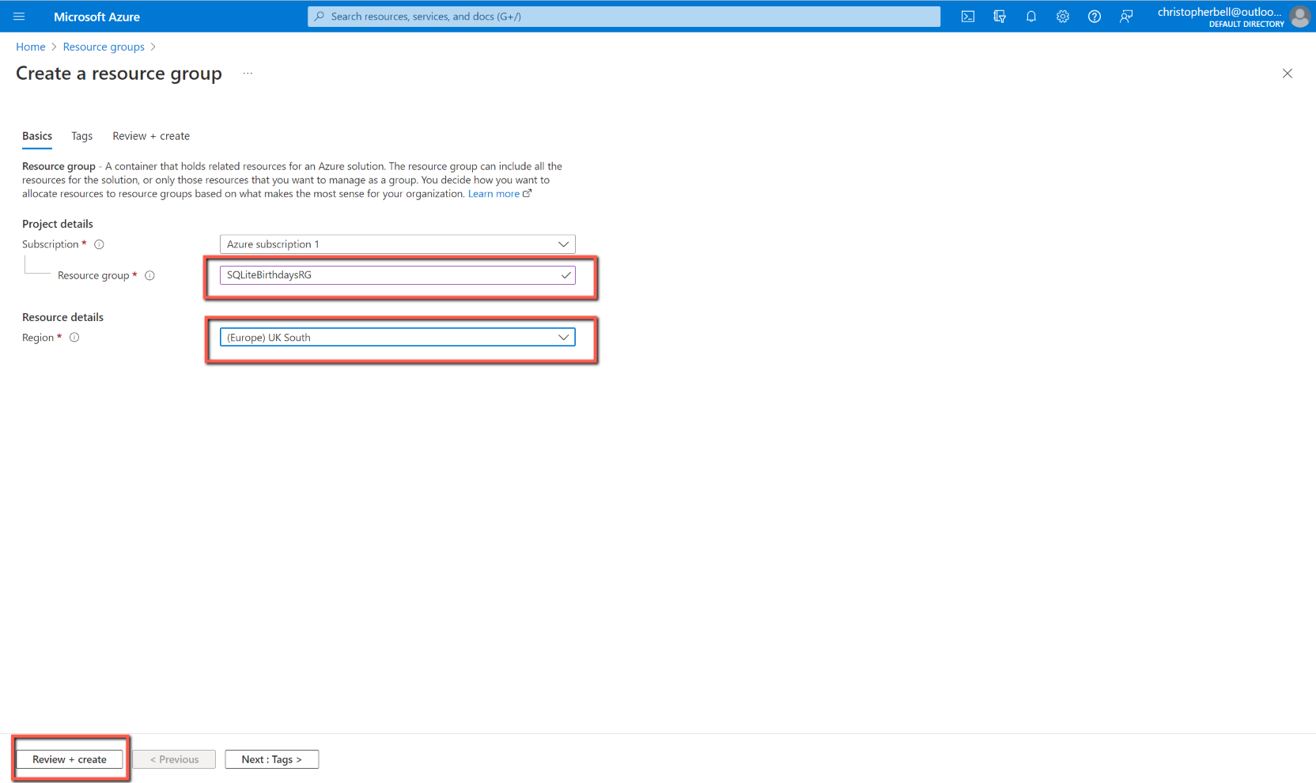Open the help question mark icon
1316x783 pixels.
[x=1095, y=17]
